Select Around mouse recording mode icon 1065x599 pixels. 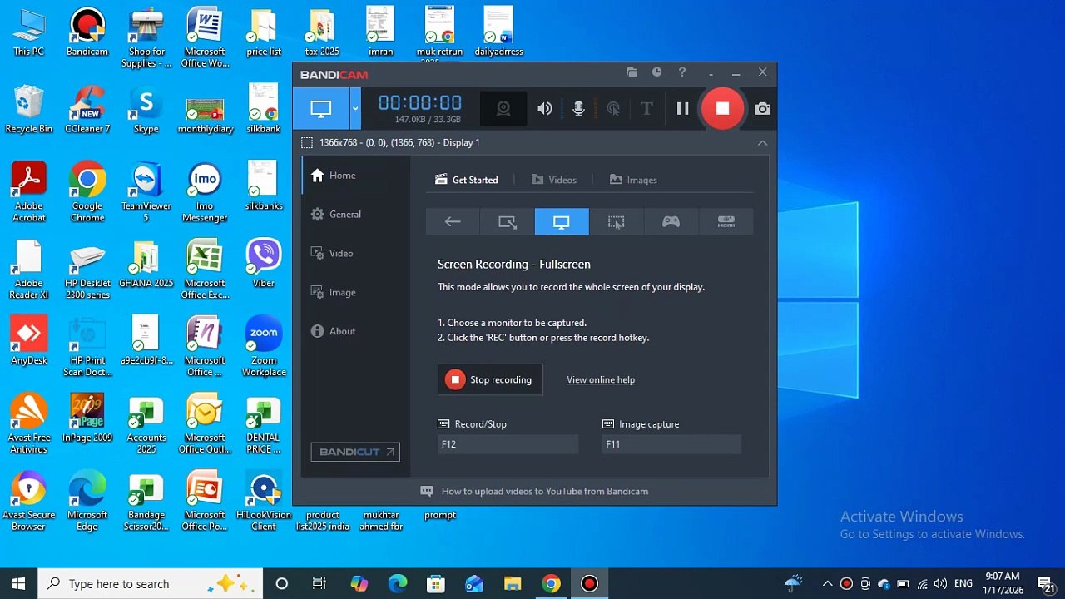click(616, 222)
